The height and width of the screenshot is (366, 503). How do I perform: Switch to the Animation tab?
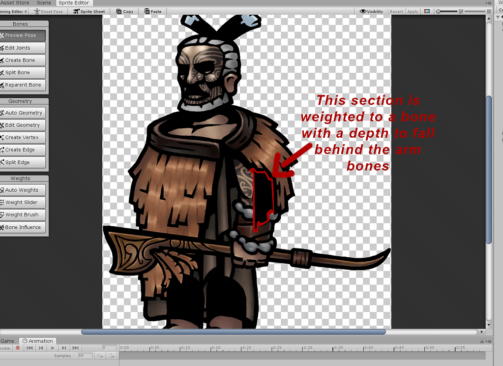pos(38,340)
